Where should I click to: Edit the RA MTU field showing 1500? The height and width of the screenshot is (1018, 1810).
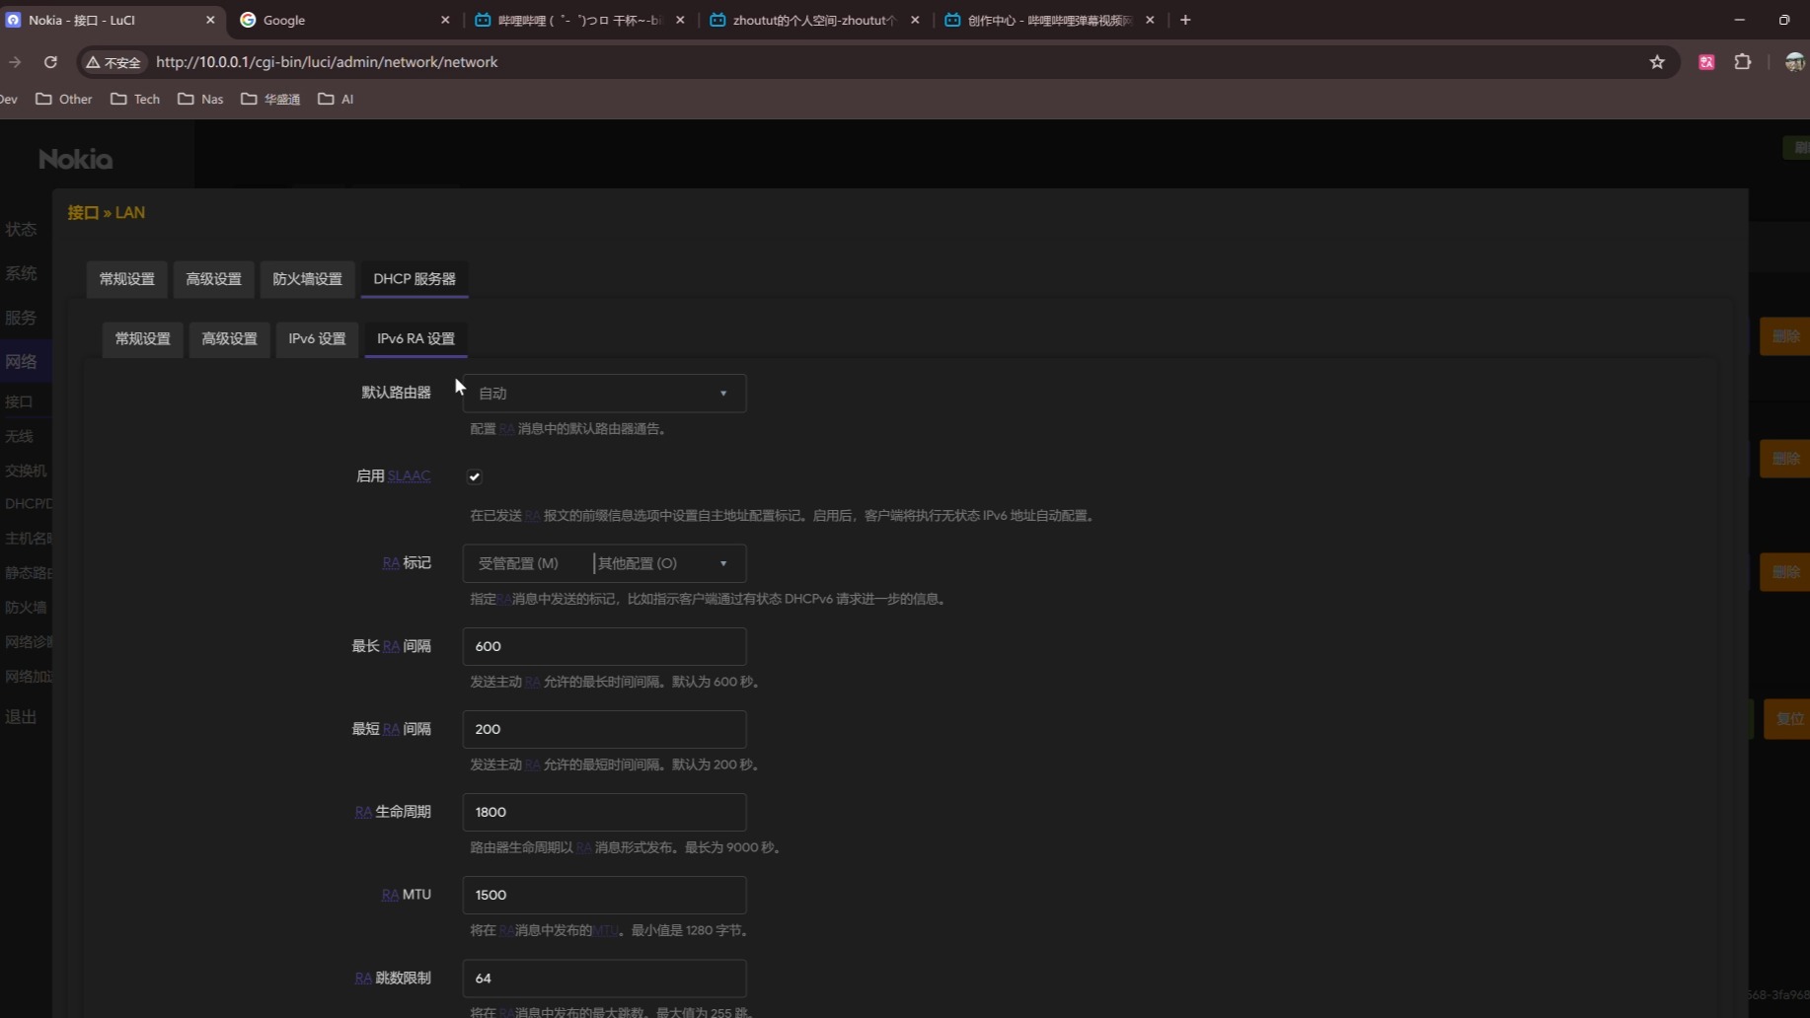click(604, 895)
